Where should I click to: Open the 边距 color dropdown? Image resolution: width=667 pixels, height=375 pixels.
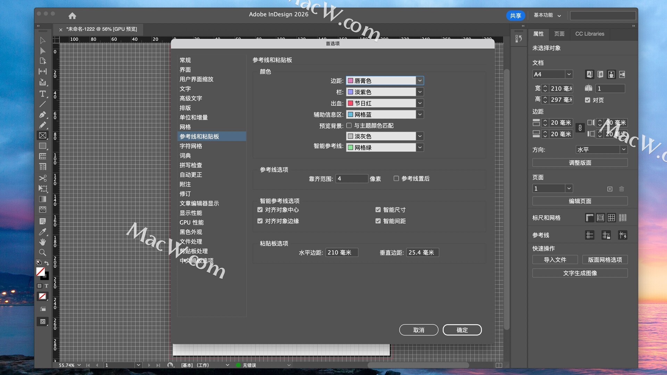click(x=420, y=81)
